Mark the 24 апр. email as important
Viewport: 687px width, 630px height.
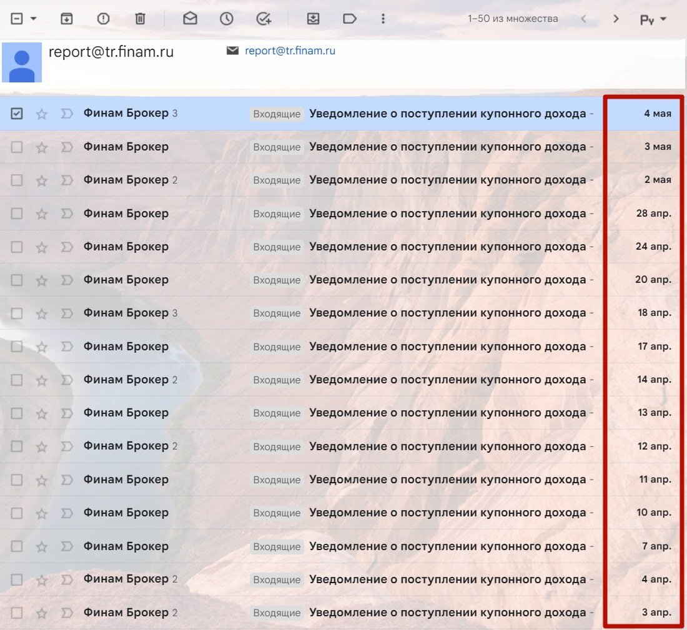point(67,247)
